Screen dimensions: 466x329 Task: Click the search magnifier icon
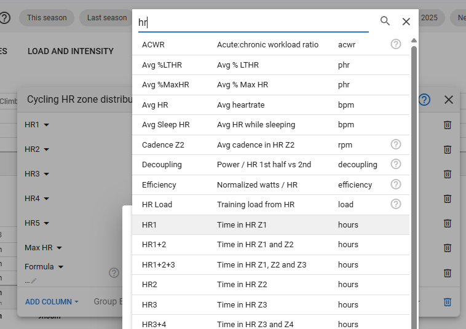pos(385,21)
